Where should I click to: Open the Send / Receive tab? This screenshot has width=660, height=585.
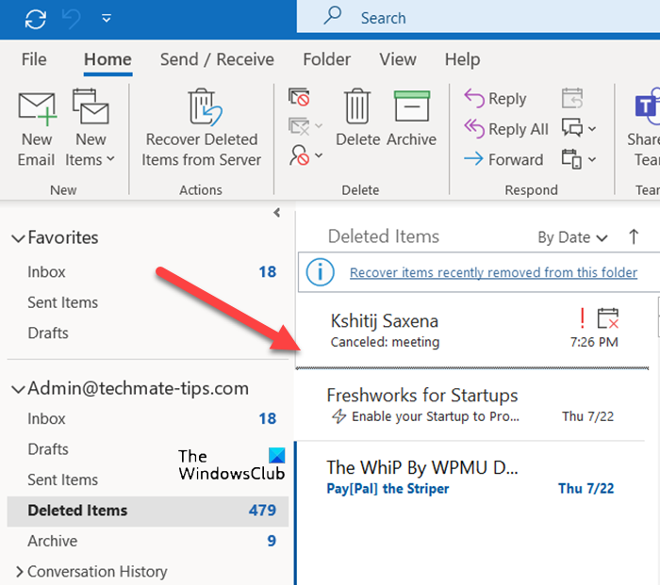[x=217, y=59]
